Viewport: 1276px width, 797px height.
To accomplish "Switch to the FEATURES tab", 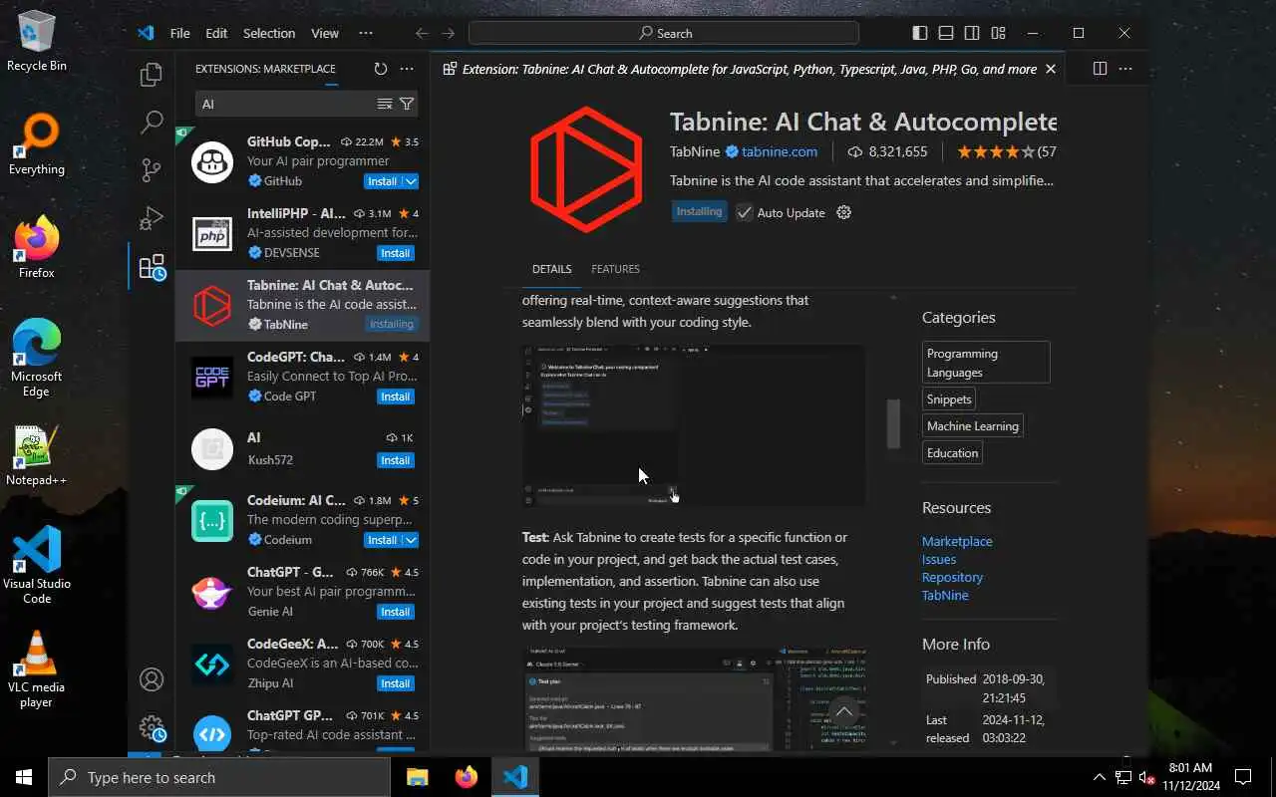I will click(x=615, y=269).
